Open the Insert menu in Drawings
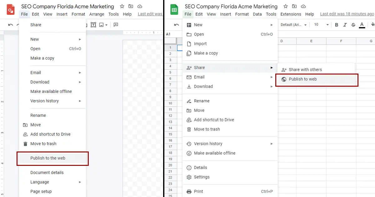This screenshot has width=375, height=197. click(x=62, y=14)
